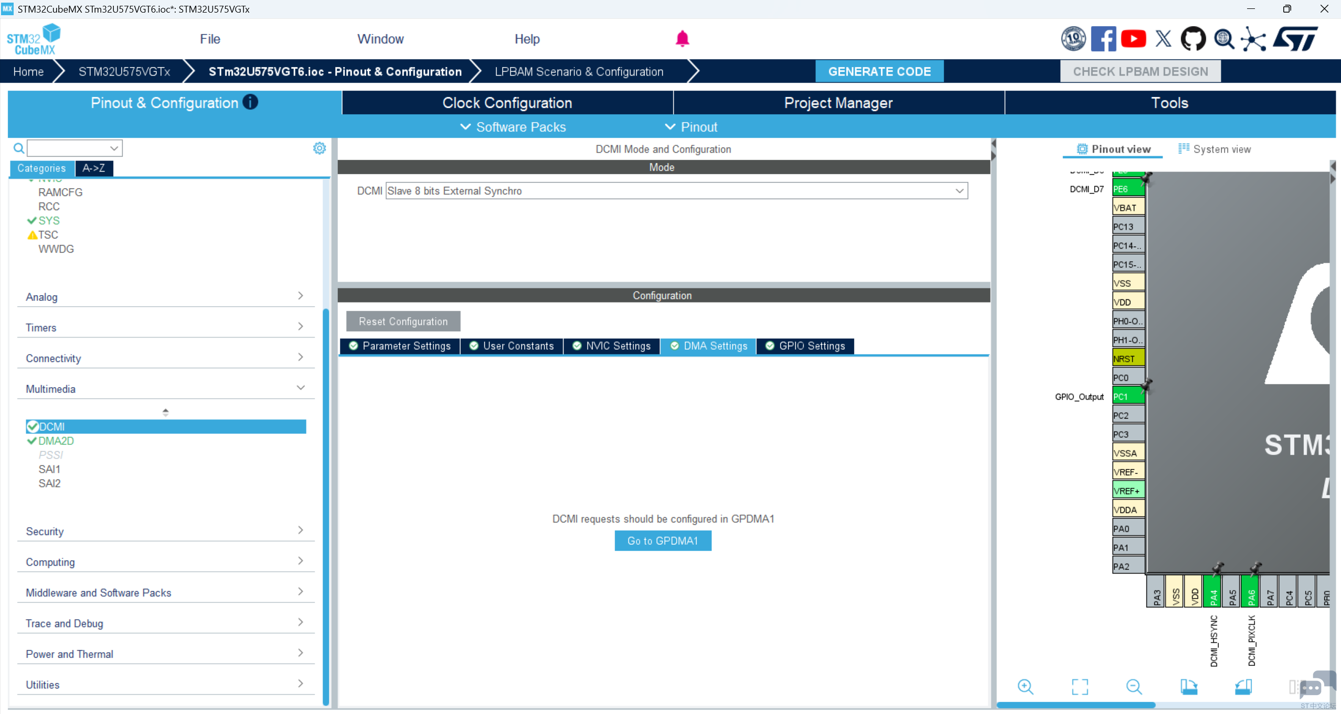Expand Middleware and Software Packs category
Image resolution: width=1341 pixels, height=714 pixels.
click(166, 592)
